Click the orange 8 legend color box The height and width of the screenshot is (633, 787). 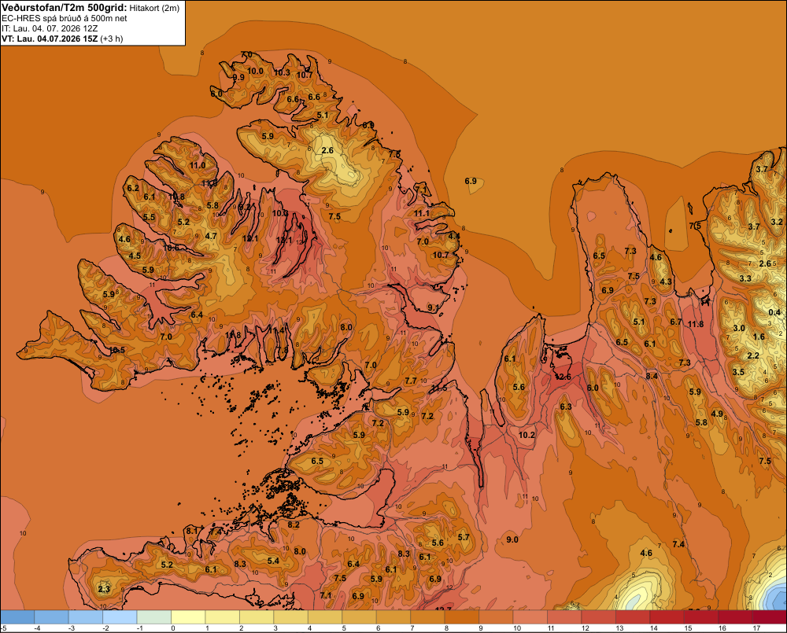click(x=462, y=617)
